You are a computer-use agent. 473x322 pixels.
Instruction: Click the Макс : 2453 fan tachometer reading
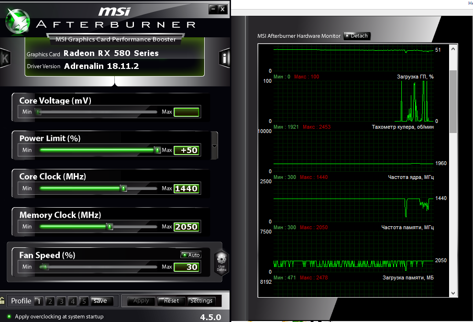click(x=317, y=127)
